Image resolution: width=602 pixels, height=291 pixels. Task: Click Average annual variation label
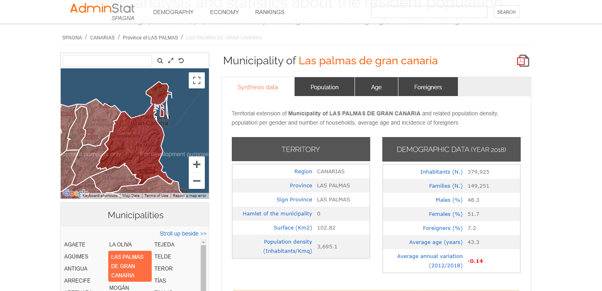click(430, 261)
